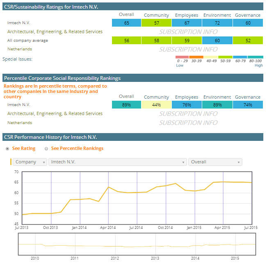267x267 pixels.
Task: Click the Architectural, Engineering, & Related Services link under percentile rankings
Action: (x=55, y=113)
